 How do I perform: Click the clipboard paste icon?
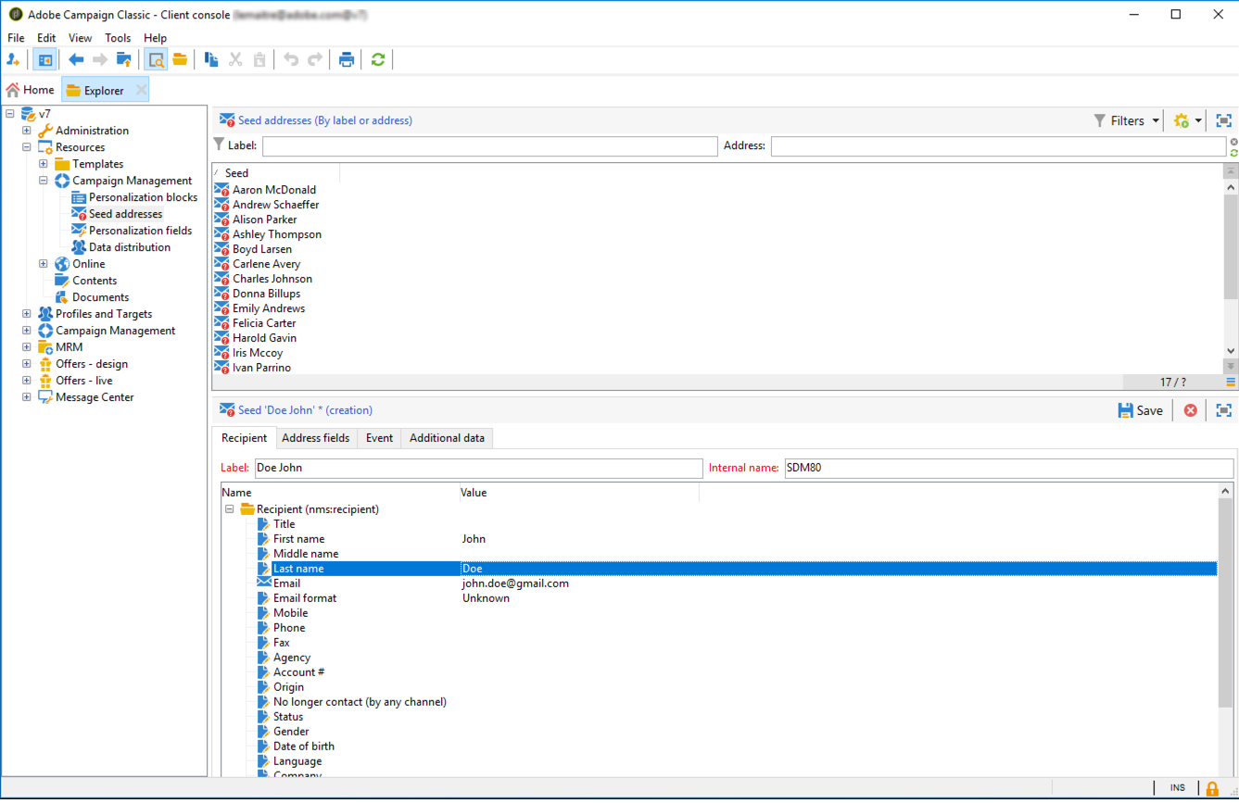(259, 60)
